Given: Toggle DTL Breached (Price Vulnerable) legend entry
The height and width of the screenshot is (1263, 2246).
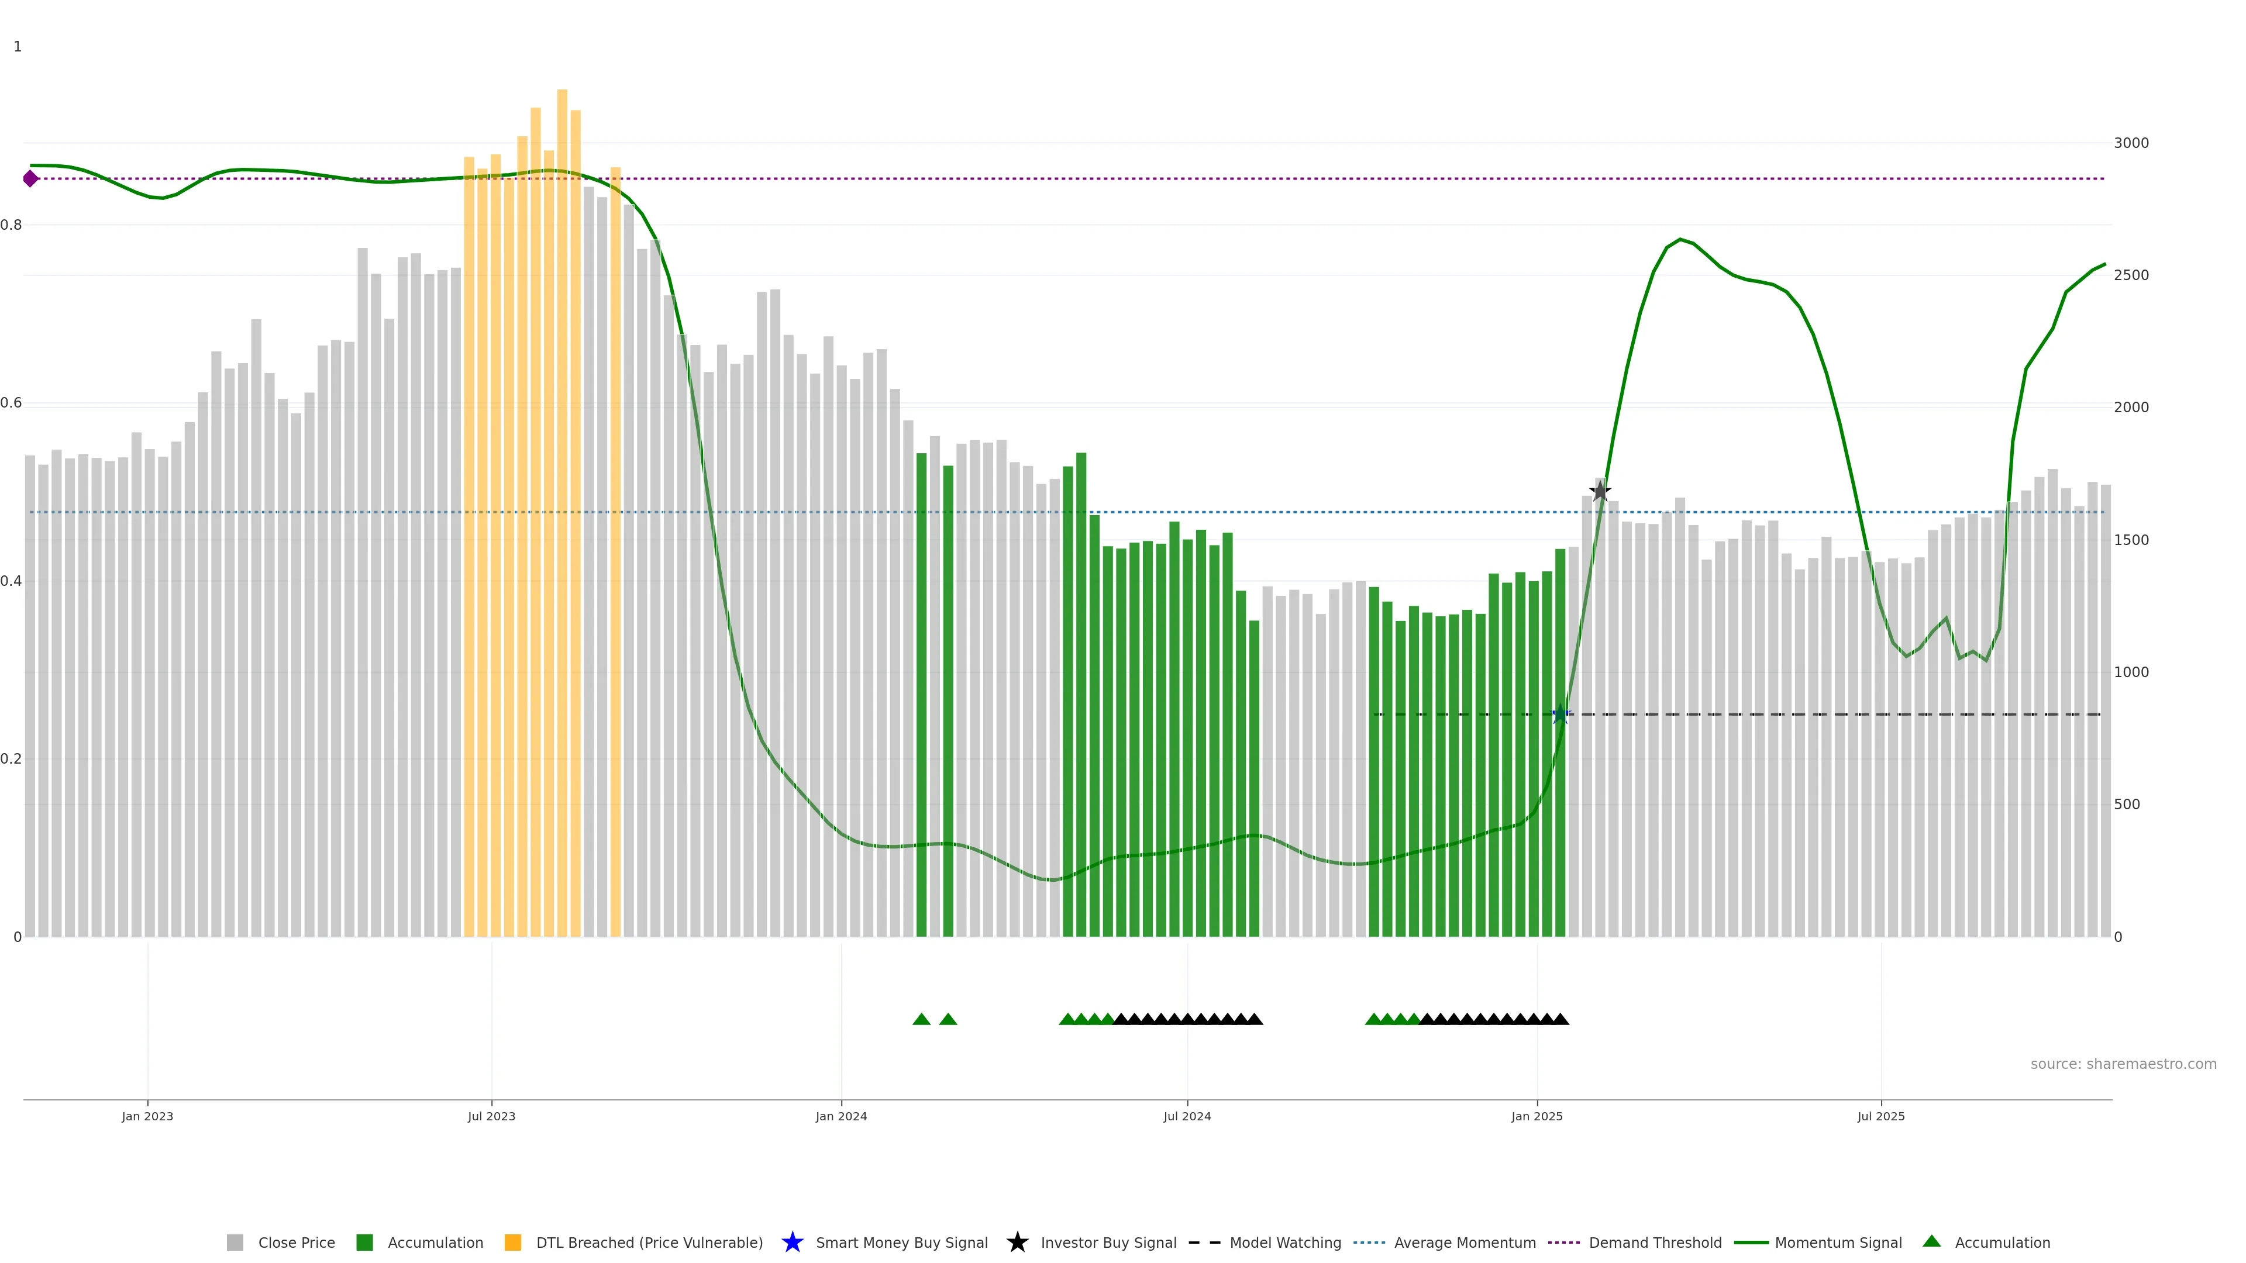Looking at the screenshot, I should pyautogui.click(x=649, y=1242).
